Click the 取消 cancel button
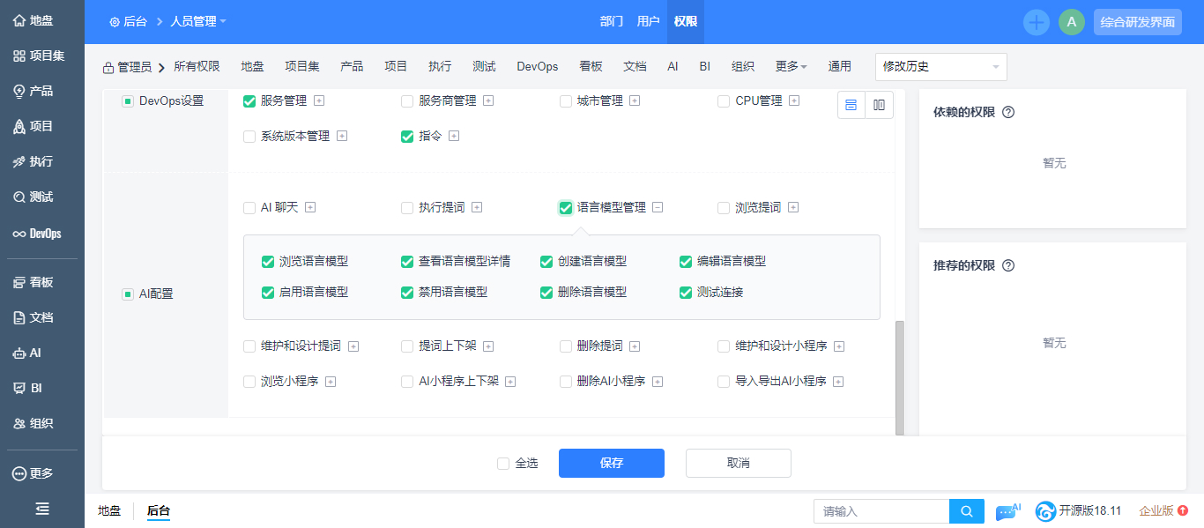Viewport: 1204px width, 528px height. pos(739,463)
